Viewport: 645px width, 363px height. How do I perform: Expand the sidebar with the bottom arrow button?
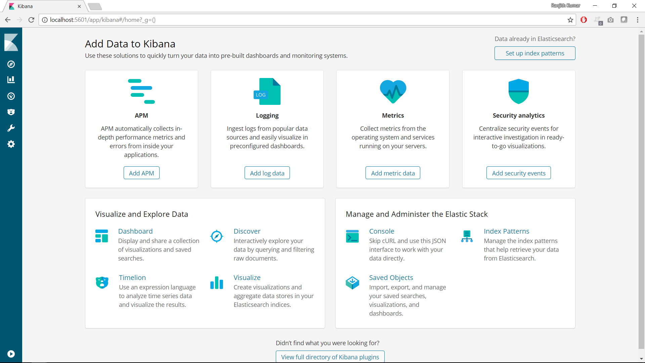[11, 354]
